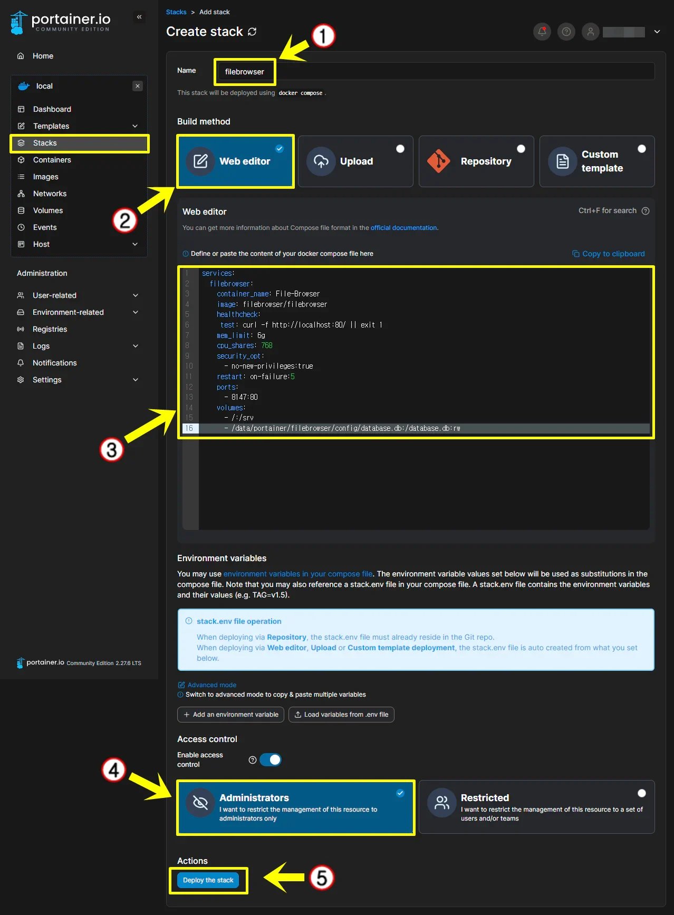Open the user account dropdown menu
Viewport: 674px width, 915px height.
click(657, 32)
